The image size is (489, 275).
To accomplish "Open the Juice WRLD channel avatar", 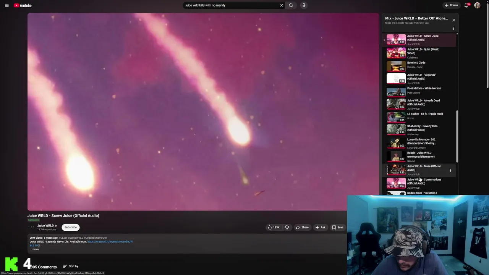I will click(x=31, y=227).
